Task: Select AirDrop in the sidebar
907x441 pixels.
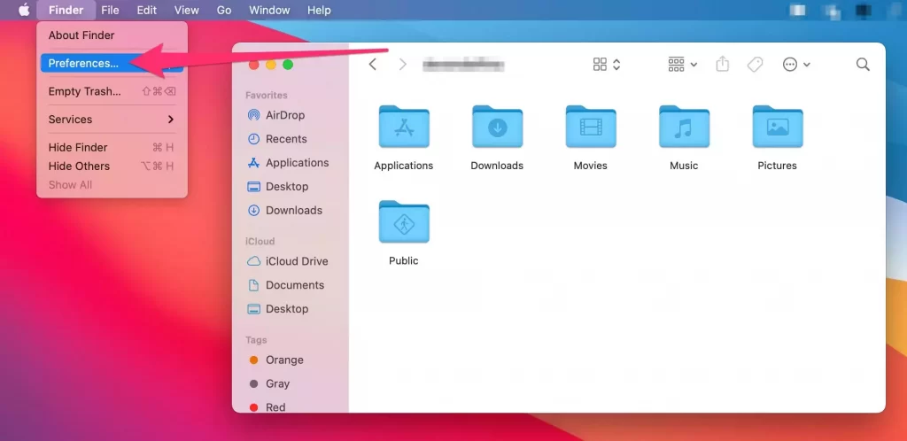Action: tap(286, 115)
